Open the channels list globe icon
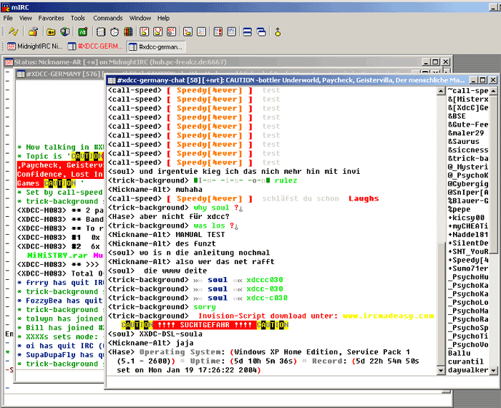Image resolution: width=501 pixels, height=408 pixels. pyautogui.click(x=65, y=31)
